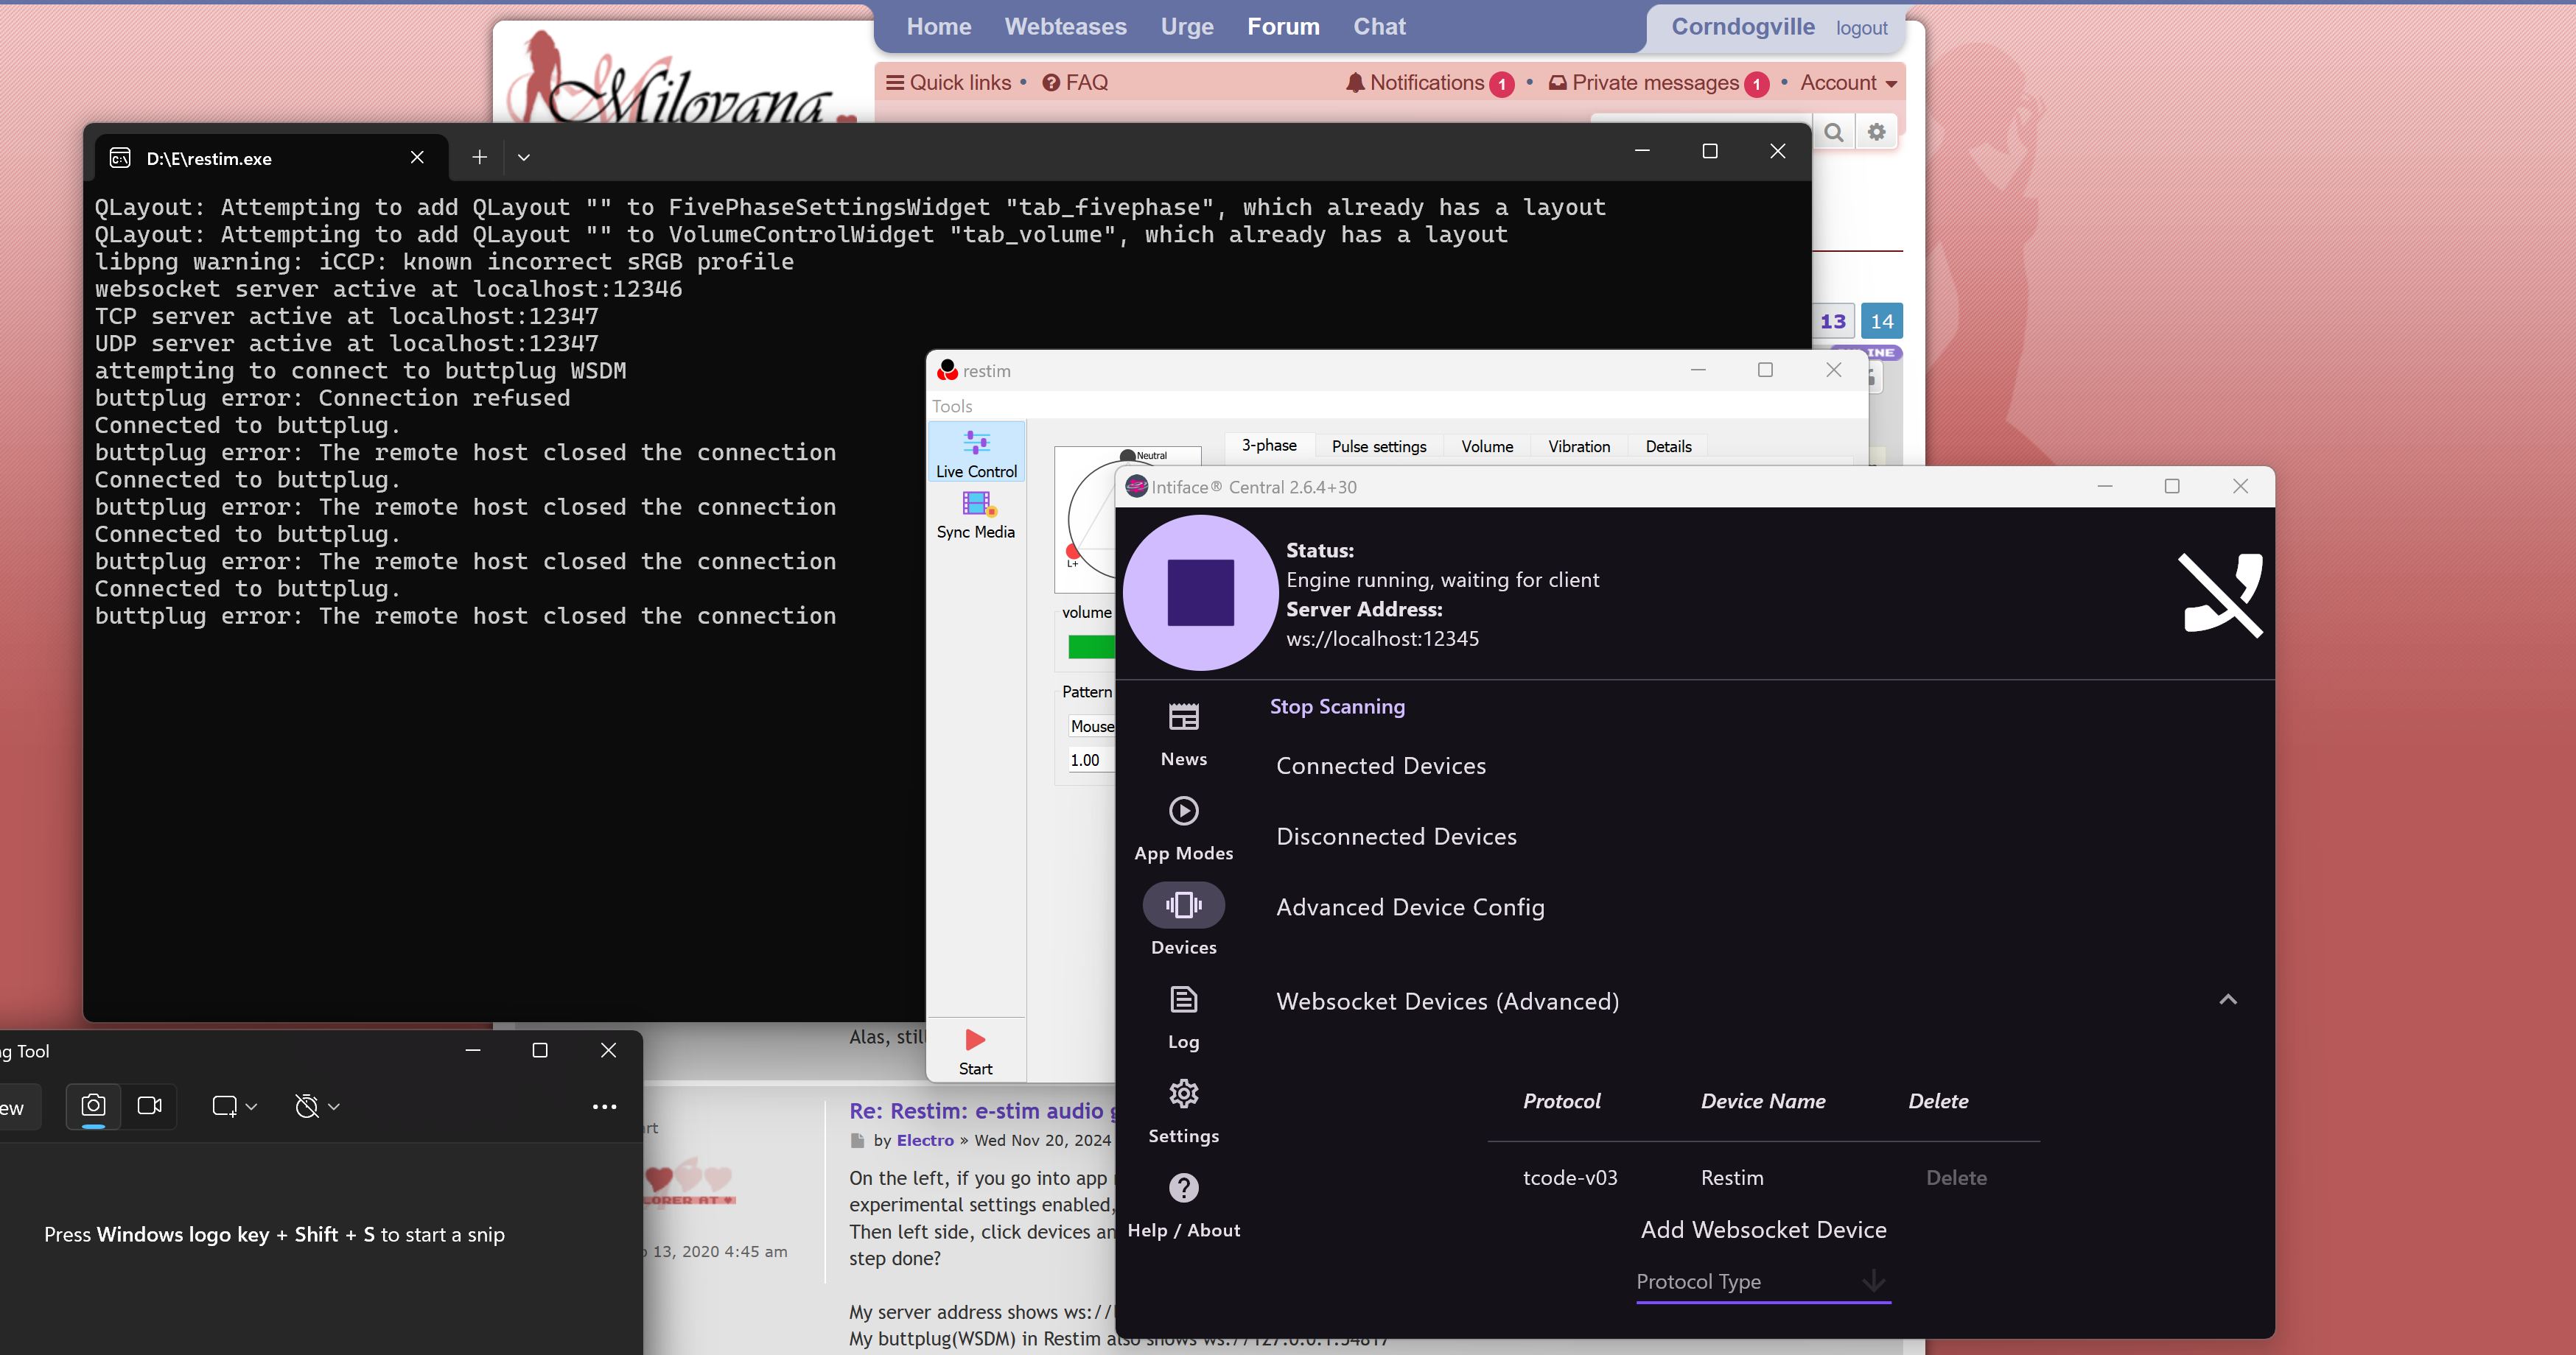
Task: Open App Modes in Intiface sidebar
Action: pos(1184,828)
